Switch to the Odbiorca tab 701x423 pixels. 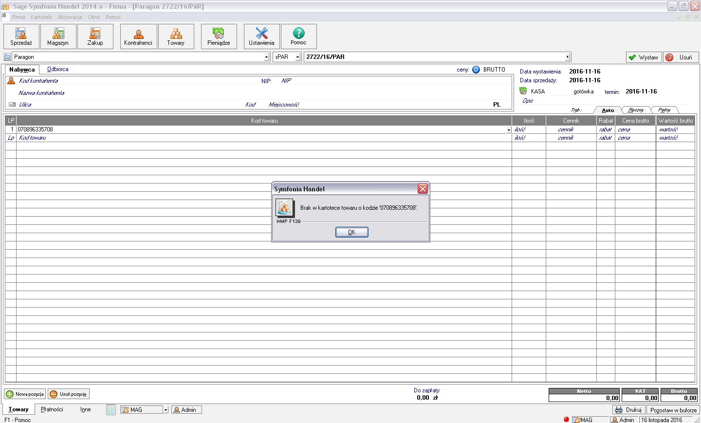coord(57,69)
